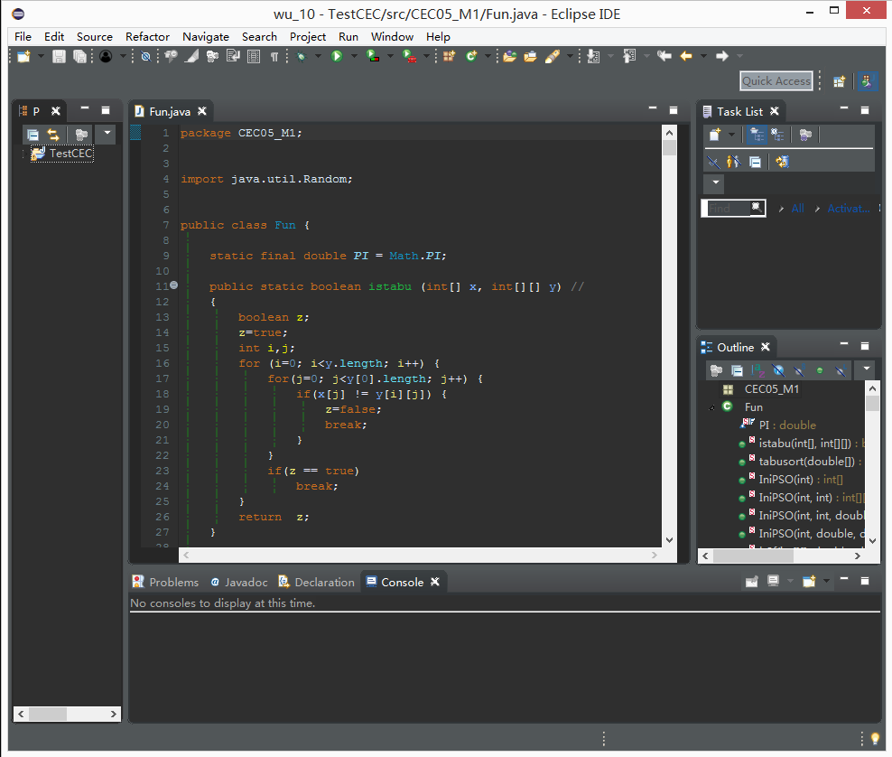Viewport: 892px width, 757px height.
Task: Toggle Sort alphabetically in Outline
Action: [x=757, y=370]
